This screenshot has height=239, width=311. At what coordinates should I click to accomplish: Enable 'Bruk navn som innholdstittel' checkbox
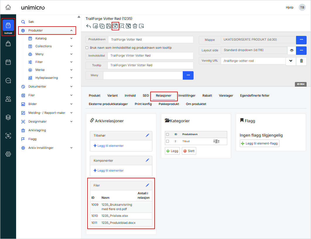coord(87,48)
